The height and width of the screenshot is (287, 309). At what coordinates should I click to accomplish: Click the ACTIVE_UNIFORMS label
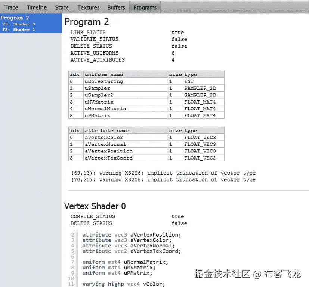point(95,53)
